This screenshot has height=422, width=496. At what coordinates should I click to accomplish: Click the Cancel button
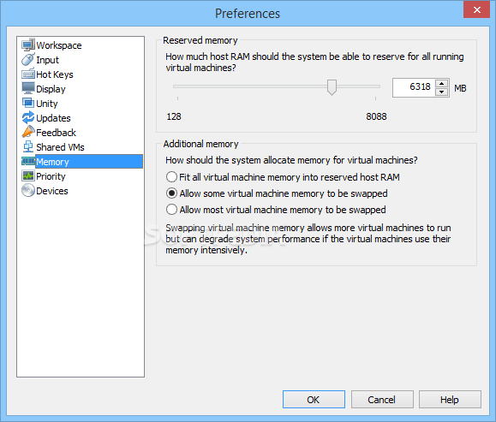[382, 399]
